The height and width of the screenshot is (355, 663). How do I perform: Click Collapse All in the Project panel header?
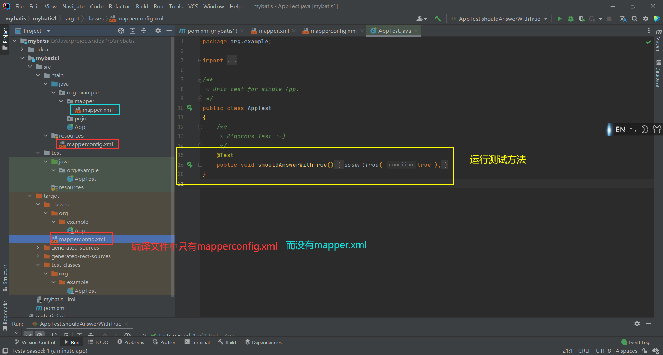[x=144, y=31]
